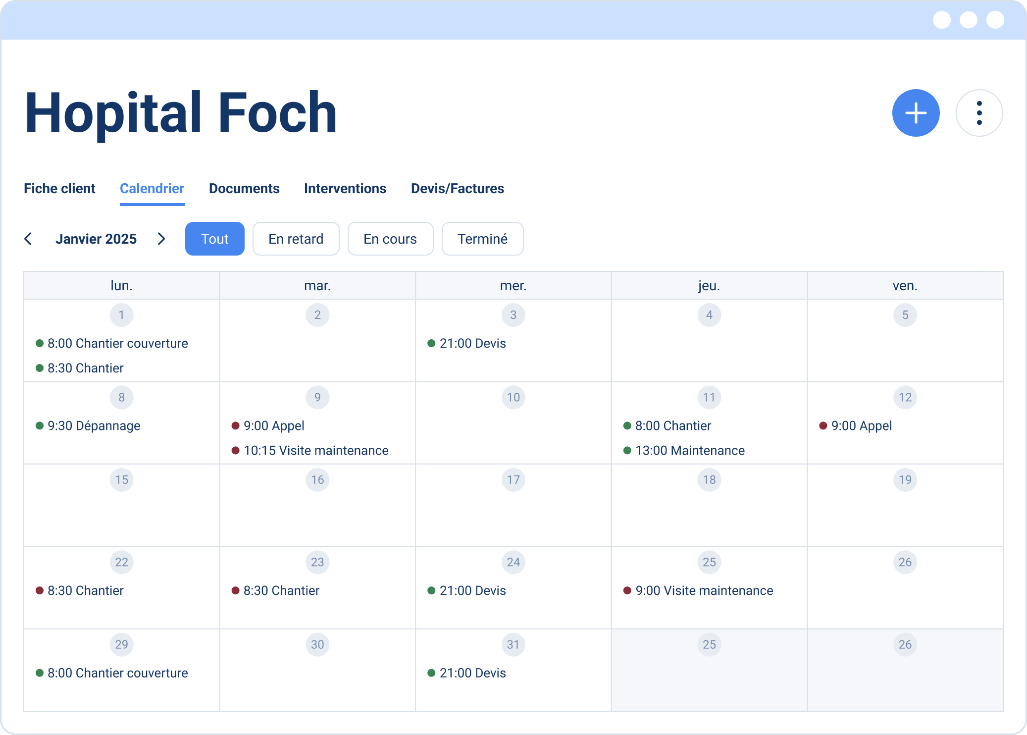Image resolution: width=1027 pixels, height=735 pixels.
Task: Open the Fiche client tab
Action: (x=59, y=189)
